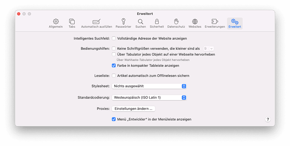Viewport: 290px width, 146px height.
Task: Open the Erweiterungen pane
Action: point(215,23)
